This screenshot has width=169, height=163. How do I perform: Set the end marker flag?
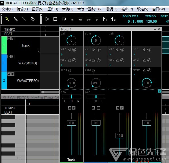(x=113, y=19)
